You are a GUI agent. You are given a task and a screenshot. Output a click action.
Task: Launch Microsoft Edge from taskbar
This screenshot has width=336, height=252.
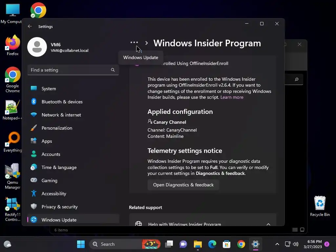coord(212,244)
